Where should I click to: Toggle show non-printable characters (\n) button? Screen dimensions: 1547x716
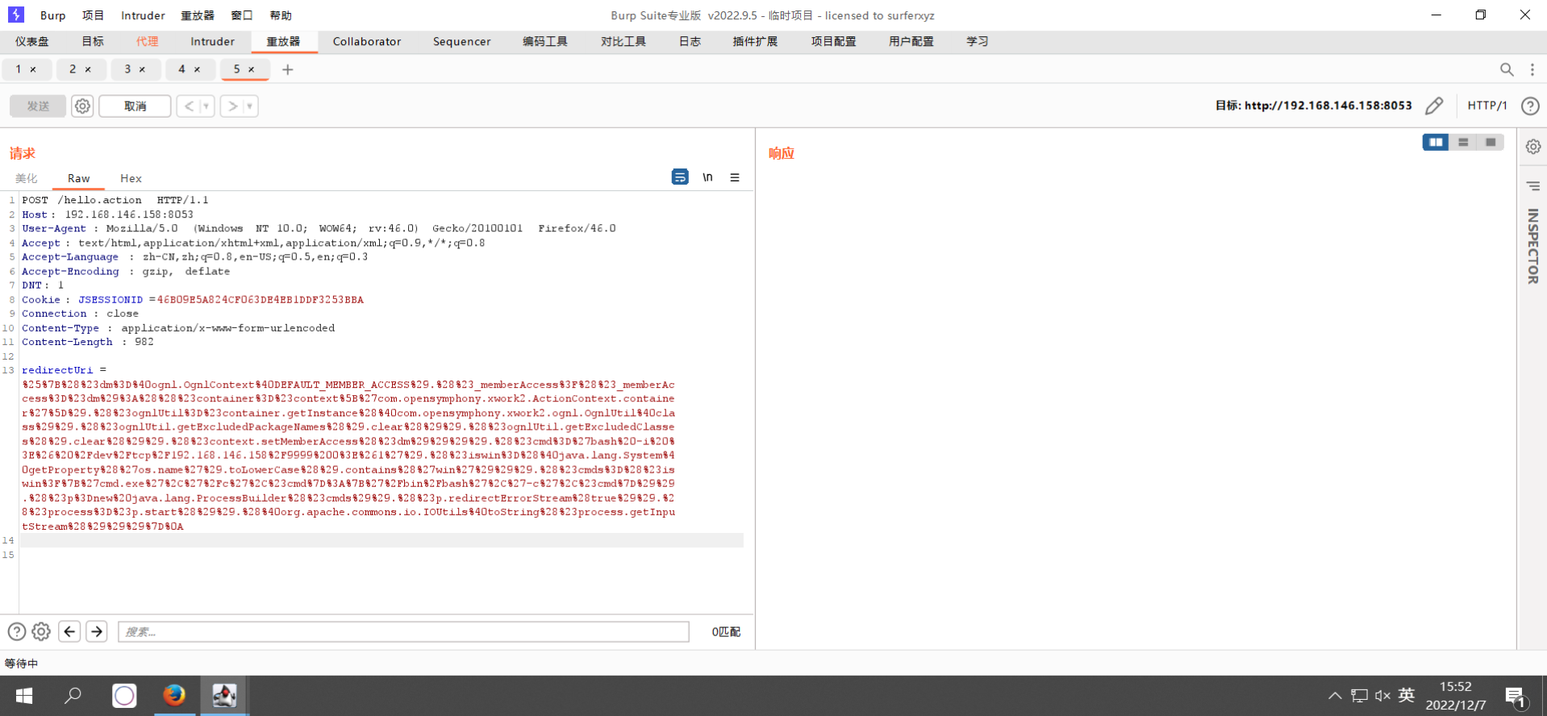tap(707, 177)
